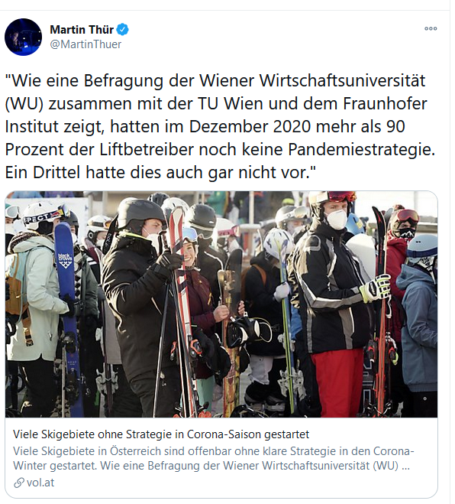This screenshot has height=504, width=455.
Task: Click the quoted tweet body text
Action: pyautogui.click(x=220, y=126)
